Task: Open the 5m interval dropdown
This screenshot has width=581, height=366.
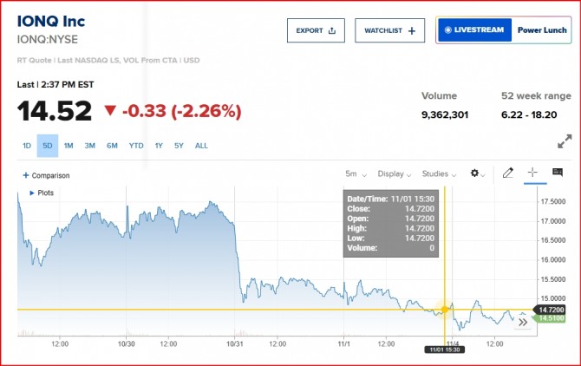Action: click(356, 174)
